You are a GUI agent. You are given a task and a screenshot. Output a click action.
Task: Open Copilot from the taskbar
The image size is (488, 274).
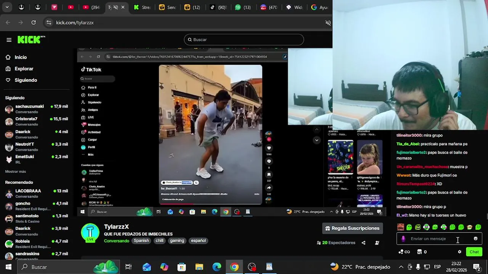pos(164,267)
